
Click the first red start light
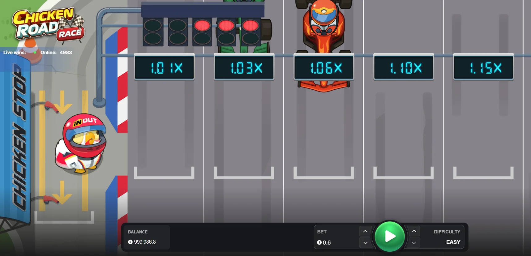point(202,25)
